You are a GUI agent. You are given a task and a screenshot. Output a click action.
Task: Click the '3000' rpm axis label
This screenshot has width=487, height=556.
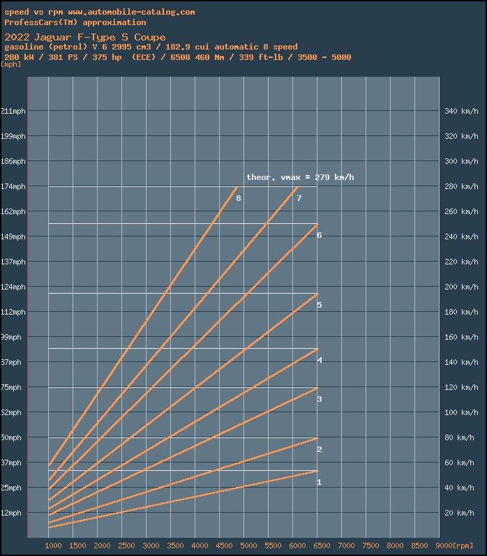coord(151,546)
